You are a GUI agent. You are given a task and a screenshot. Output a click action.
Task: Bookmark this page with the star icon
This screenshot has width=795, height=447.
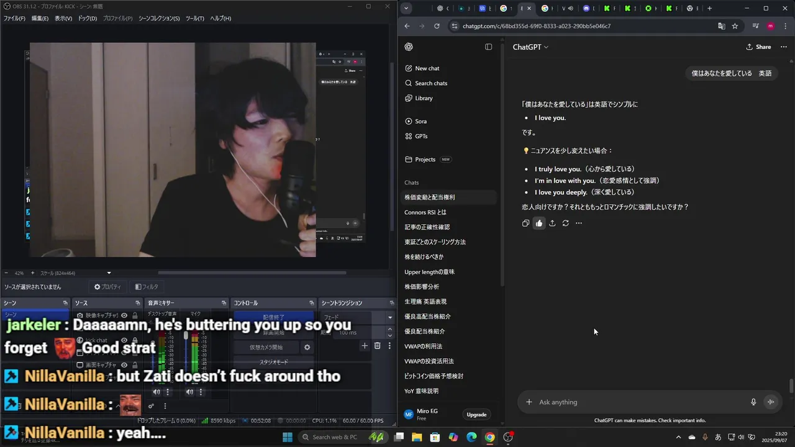(735, 26)
